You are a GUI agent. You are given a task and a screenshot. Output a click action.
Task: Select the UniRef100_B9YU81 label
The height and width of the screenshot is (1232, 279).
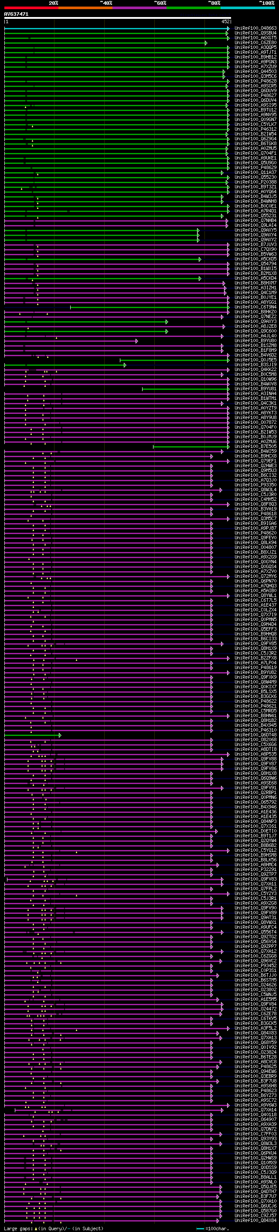[255, 389]
